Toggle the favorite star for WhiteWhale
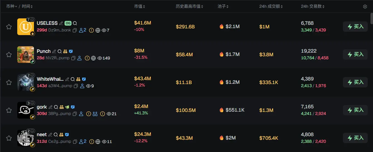Image resolution: width=373 pixels, height=152 pixels. 9,82
